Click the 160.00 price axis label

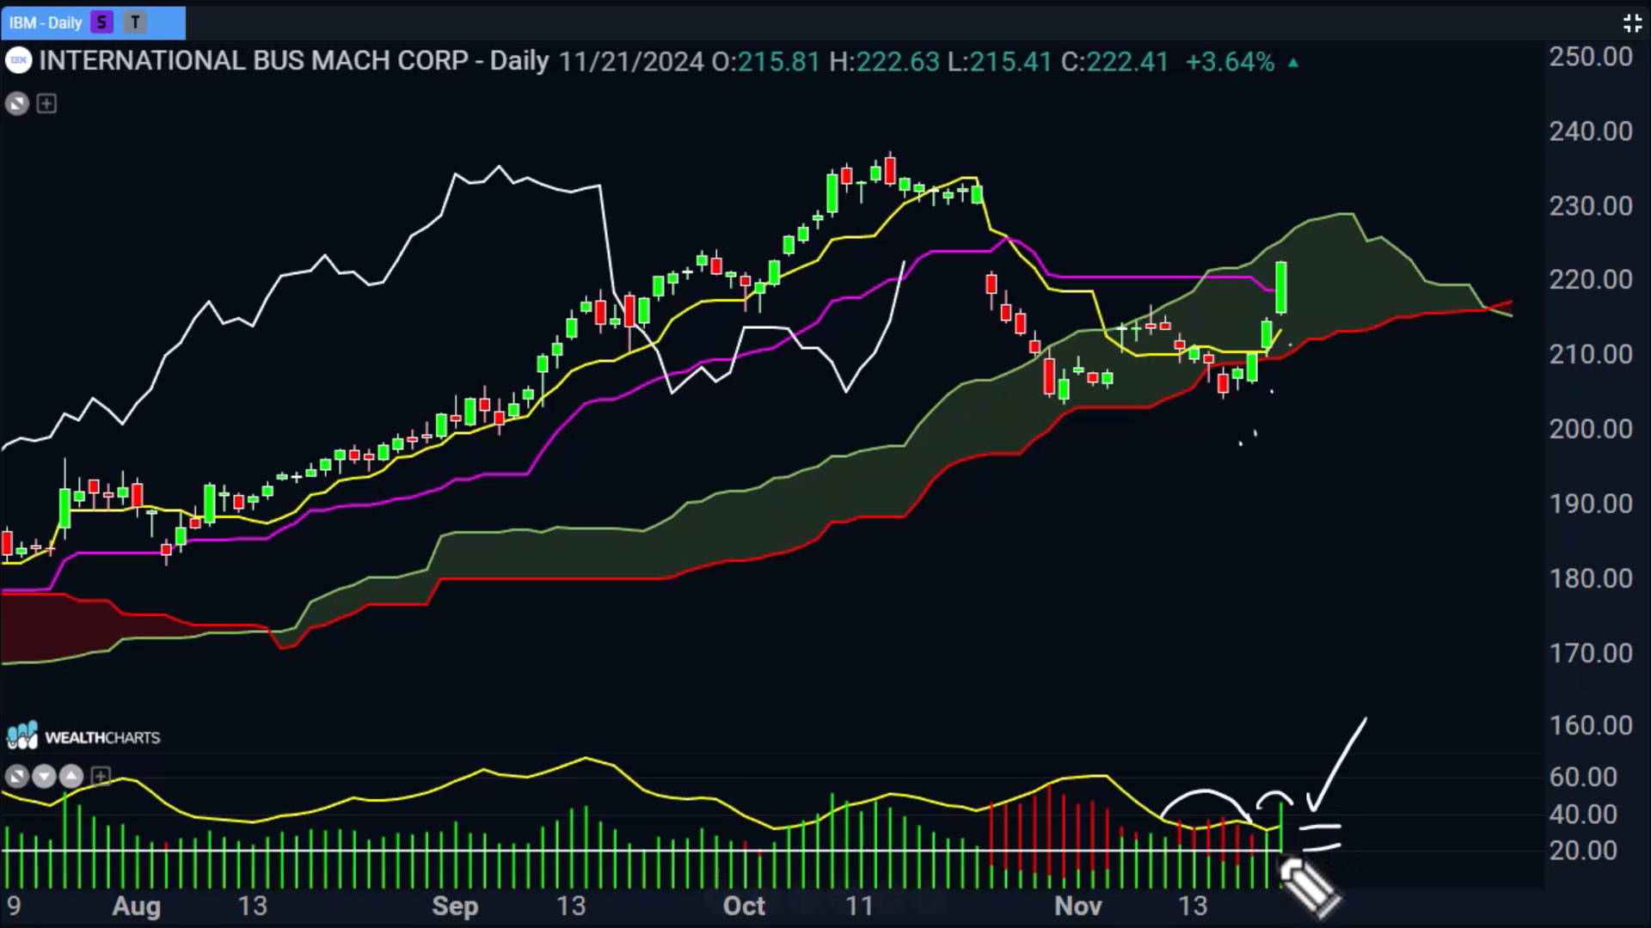1591,726
